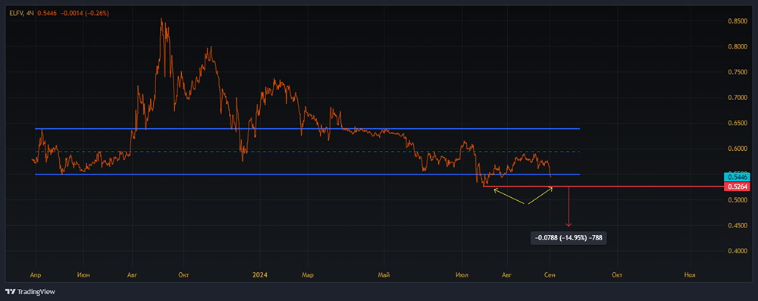Click the 0.6000 price axis value
The width and height of the screenshot is (758, 301).
738,149
